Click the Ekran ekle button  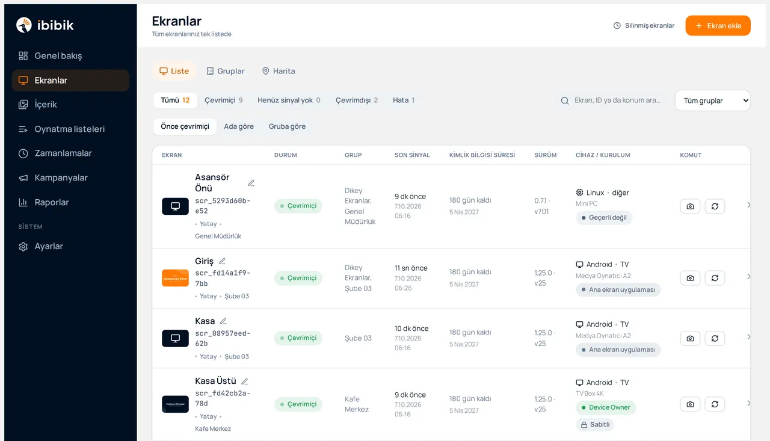pos(718,26)
